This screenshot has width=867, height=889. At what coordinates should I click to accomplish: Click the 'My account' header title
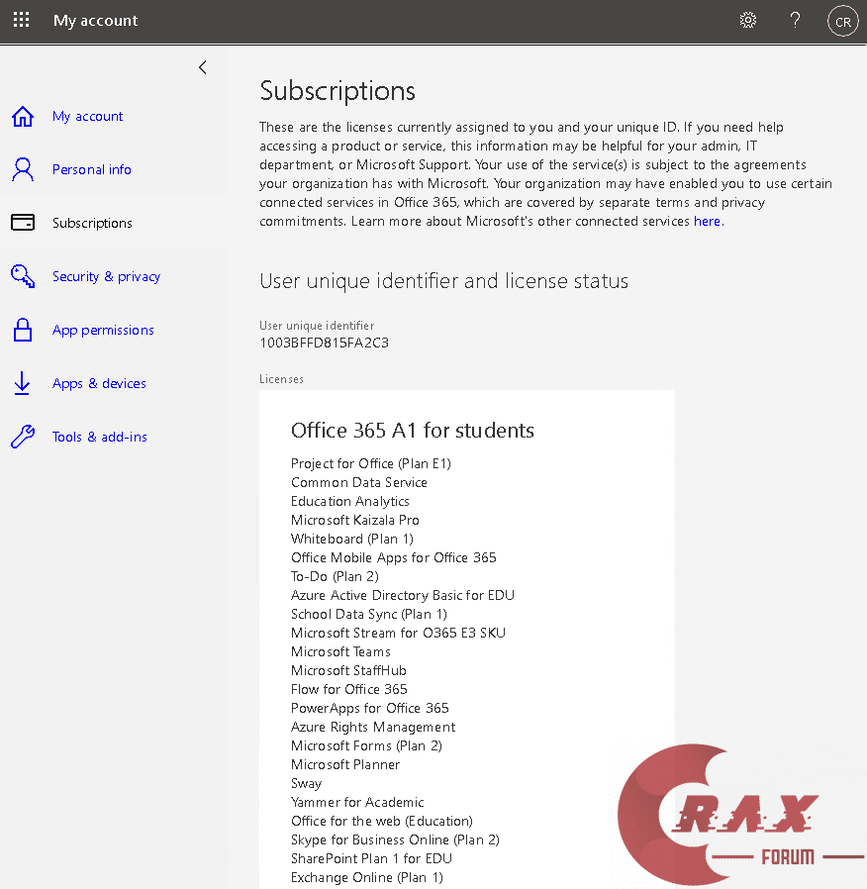[x=95, y=21]
